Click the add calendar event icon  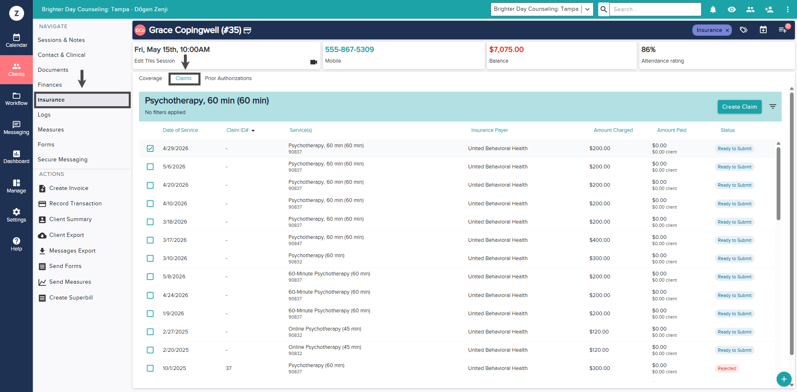click(x=763, y=30)
